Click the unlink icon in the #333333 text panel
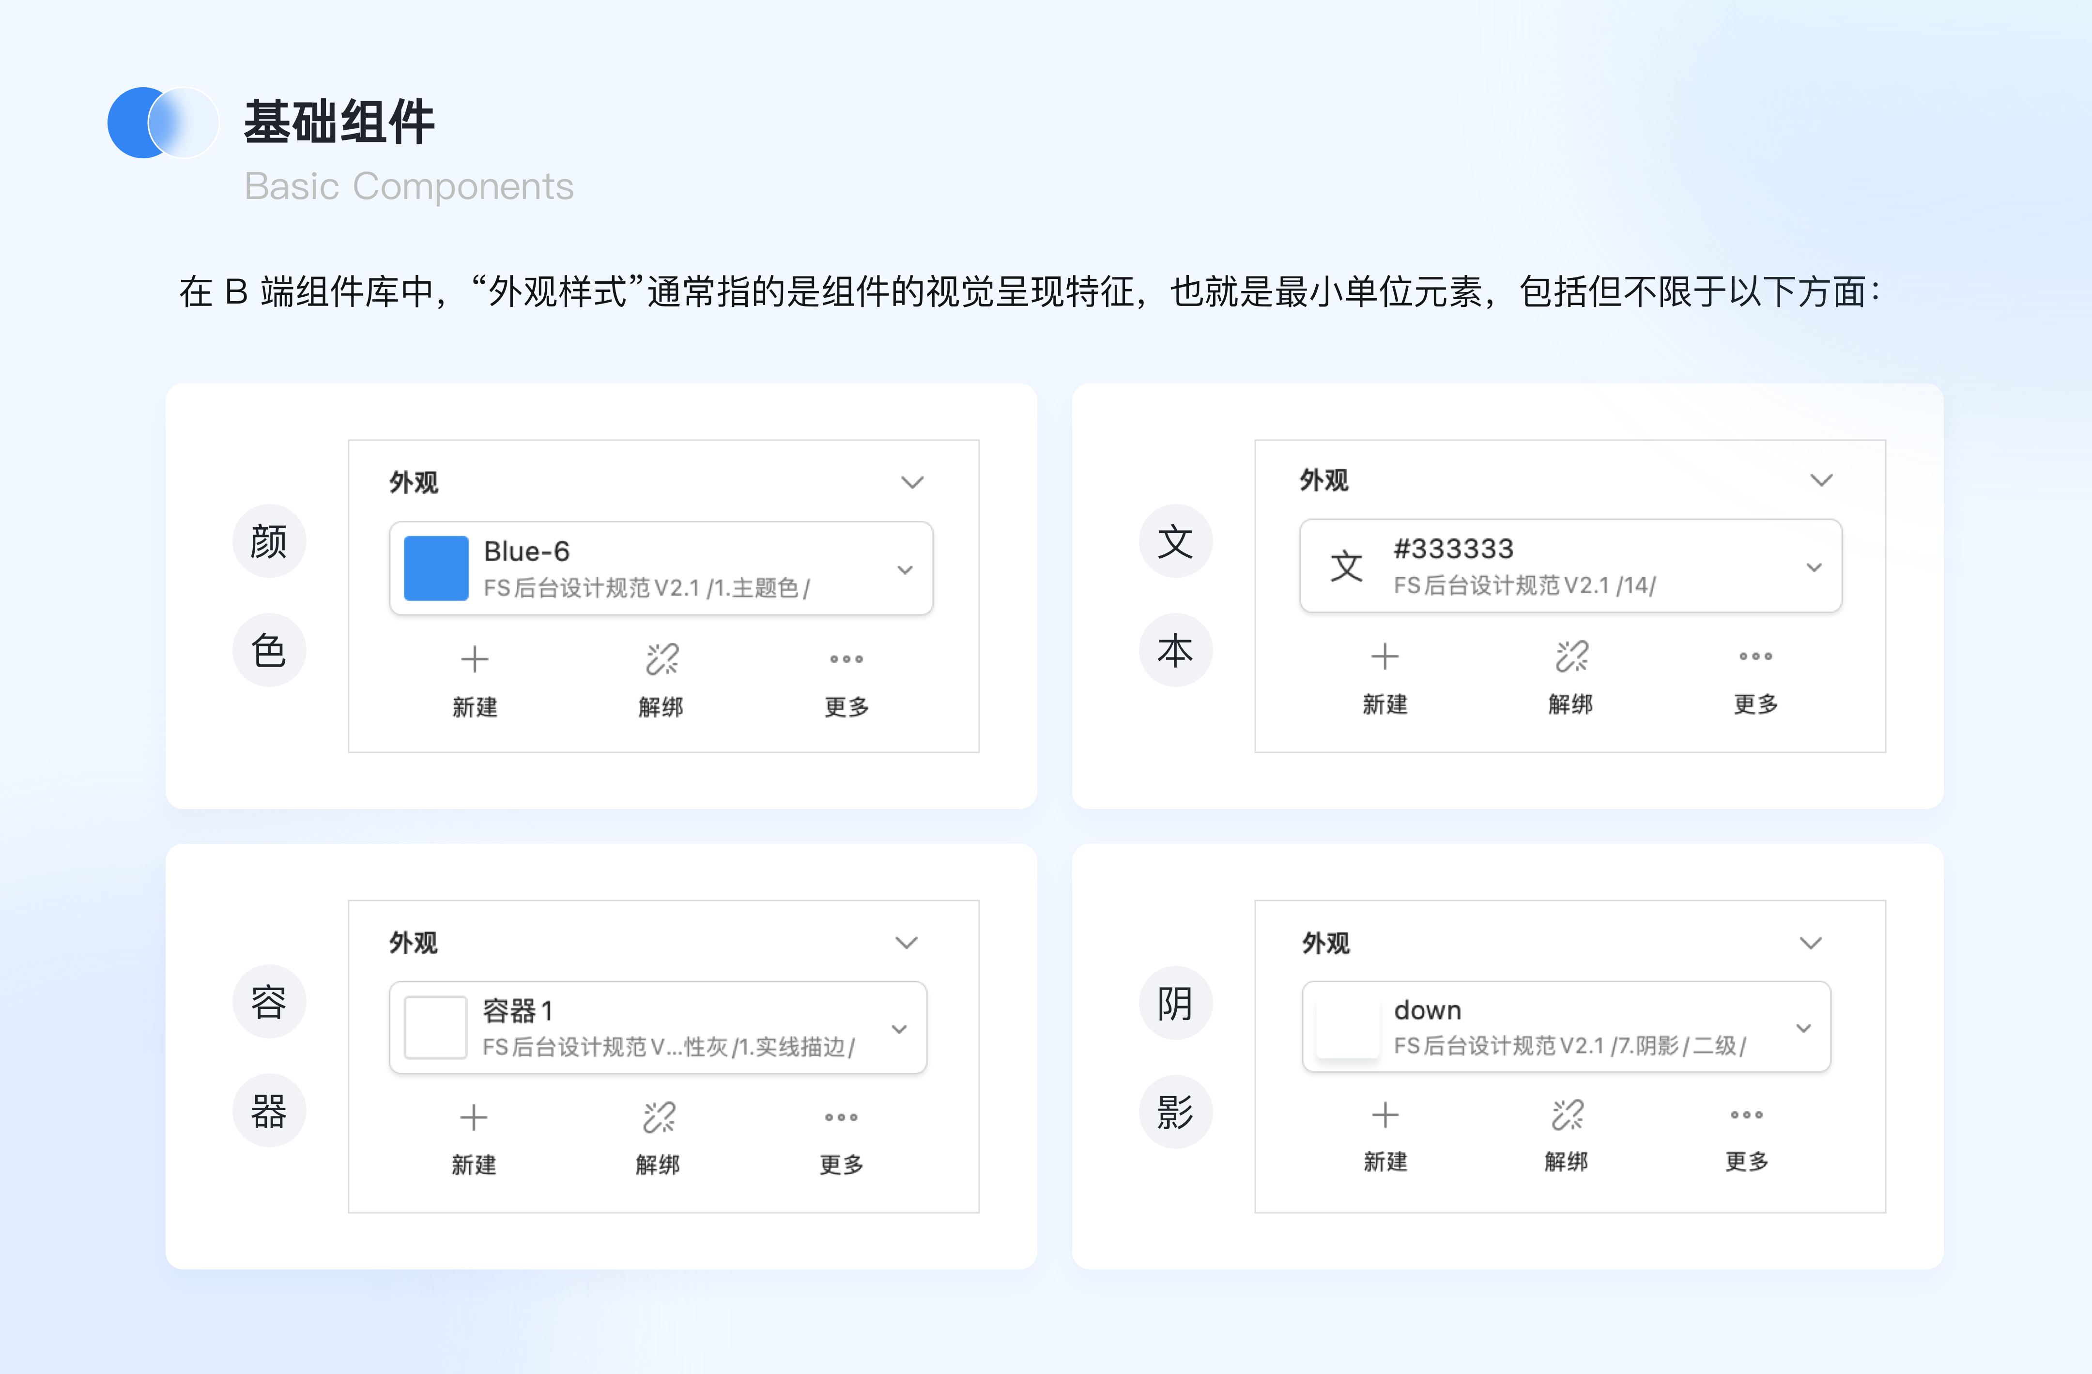Screen dimensions: 2092x1374 pyautogui.click(x=1571, y=656)
